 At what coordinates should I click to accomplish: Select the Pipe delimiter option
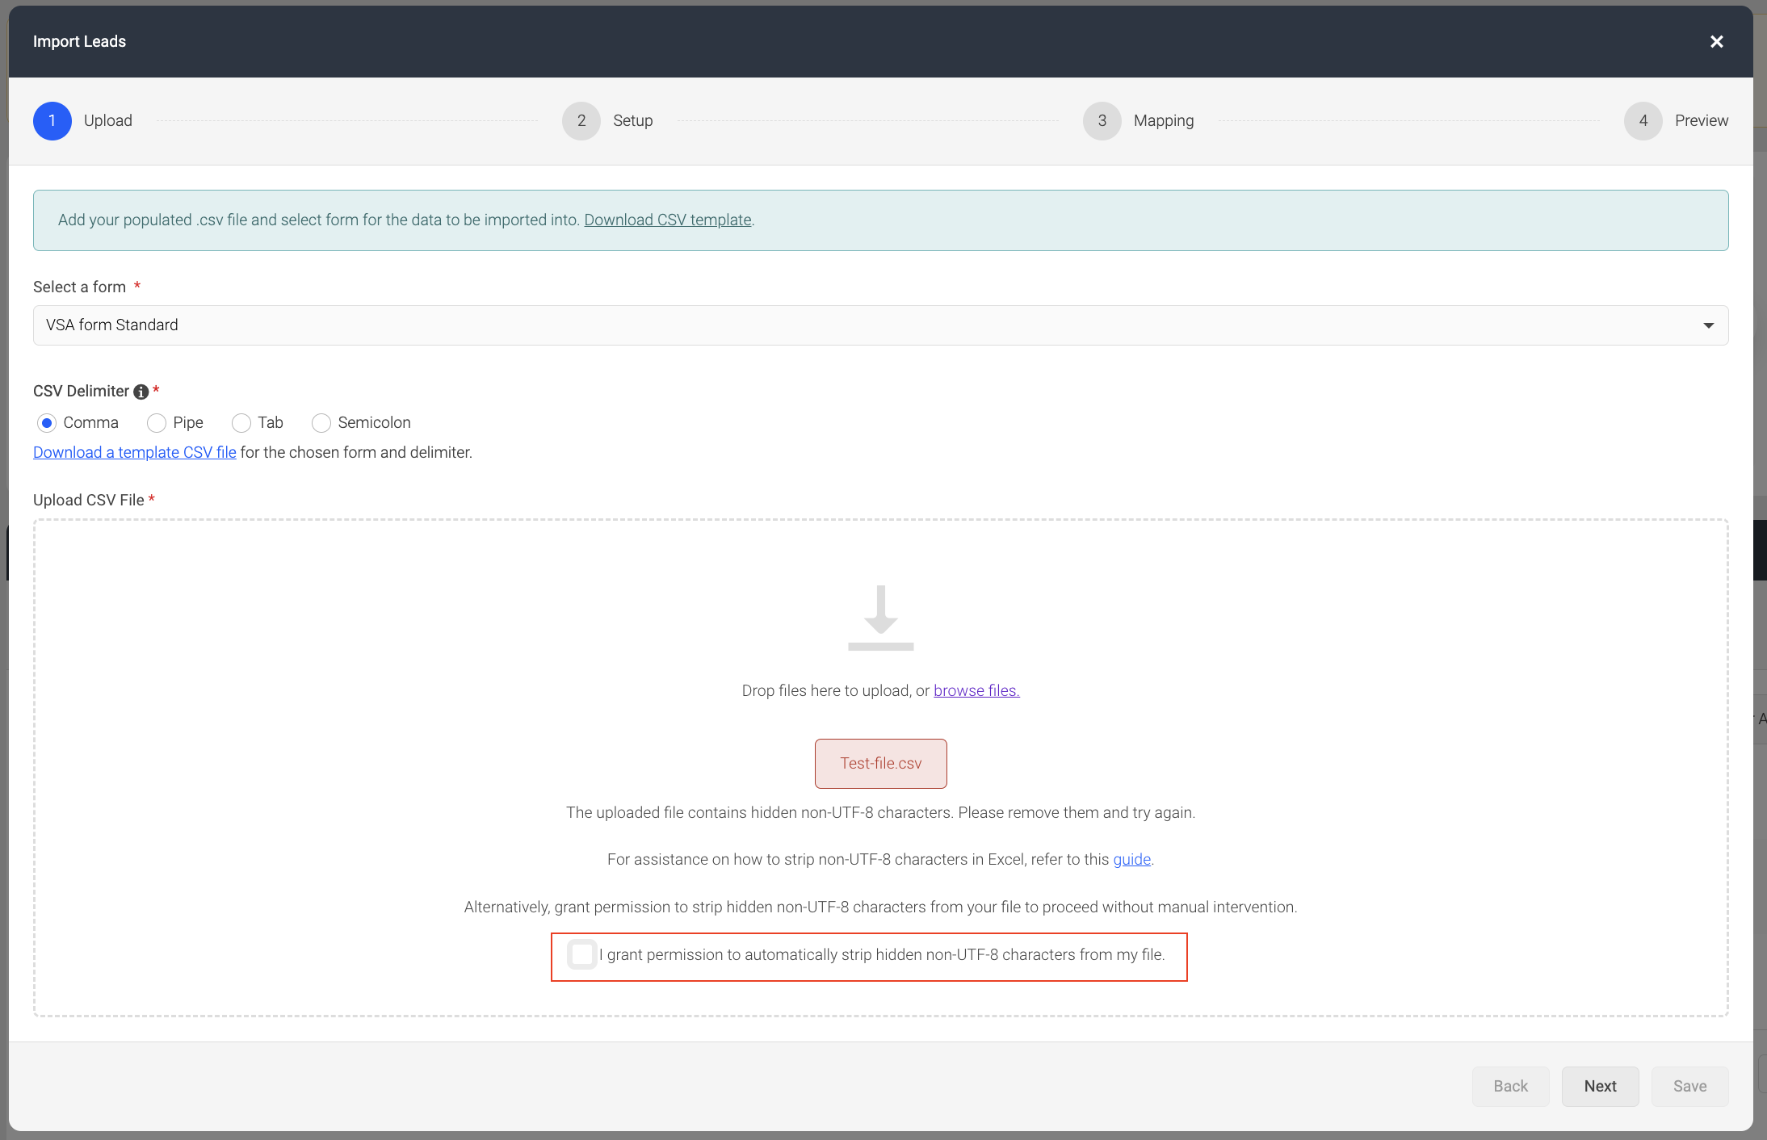point(157,423)
